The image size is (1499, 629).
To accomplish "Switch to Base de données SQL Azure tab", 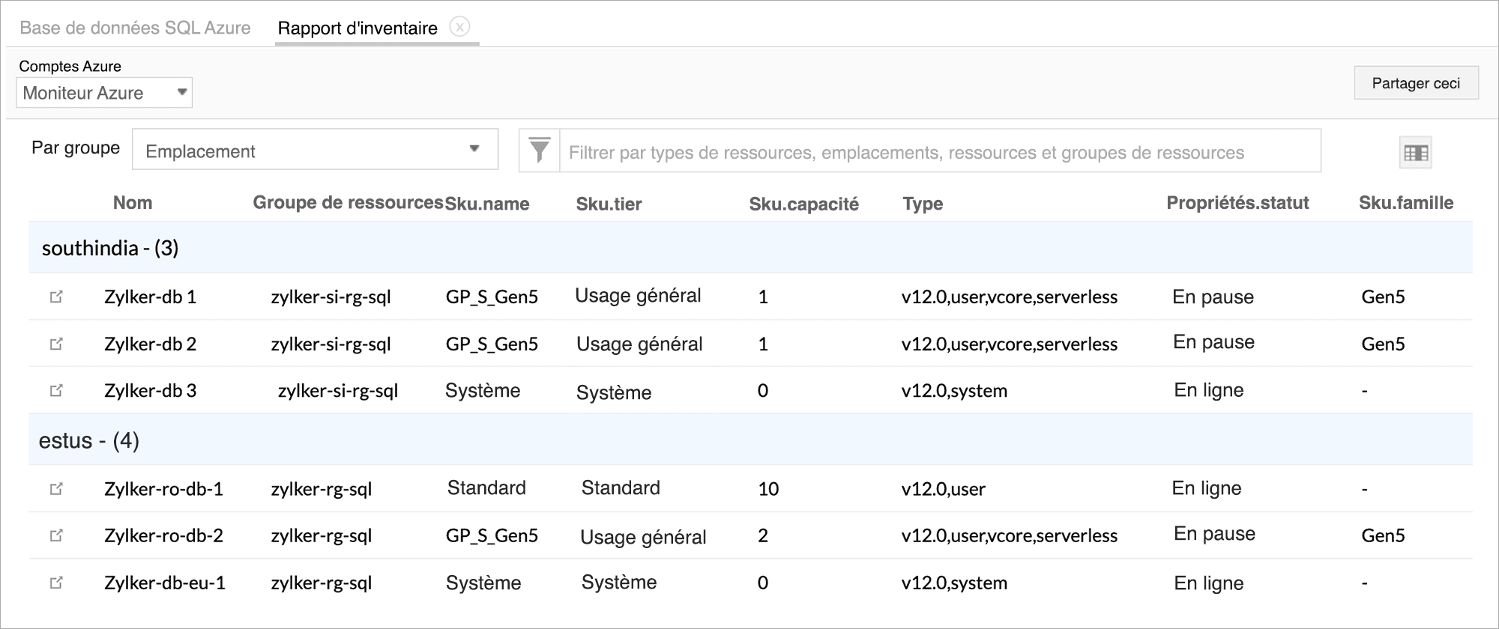I will (x=135, y=28).
